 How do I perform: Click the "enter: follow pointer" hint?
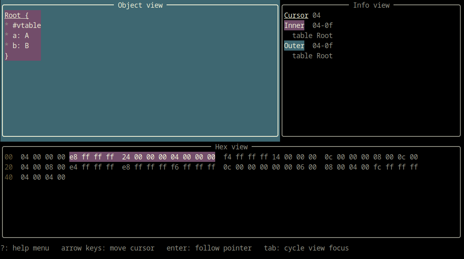[209, 248]
